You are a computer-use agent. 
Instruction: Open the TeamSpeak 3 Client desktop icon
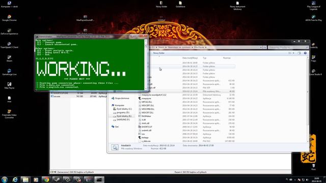tap(9, 45)
